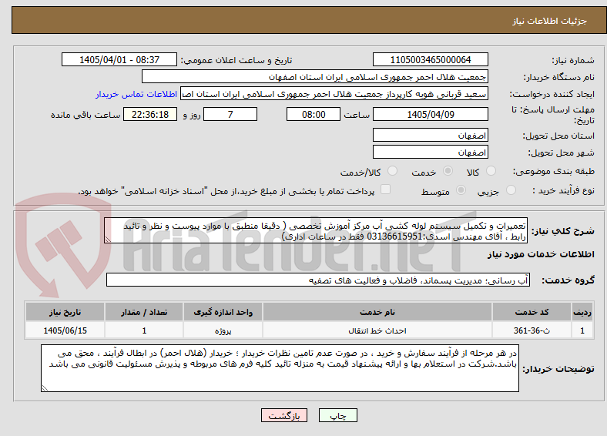Choose the جزیی purchase type radio

[x=511, y=189]
